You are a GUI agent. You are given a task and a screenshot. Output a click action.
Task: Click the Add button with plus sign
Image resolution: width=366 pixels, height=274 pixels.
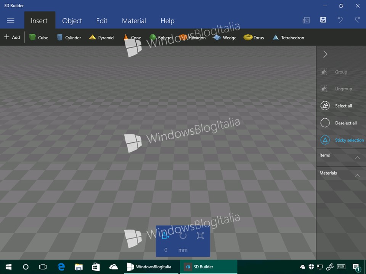(12, 37)
